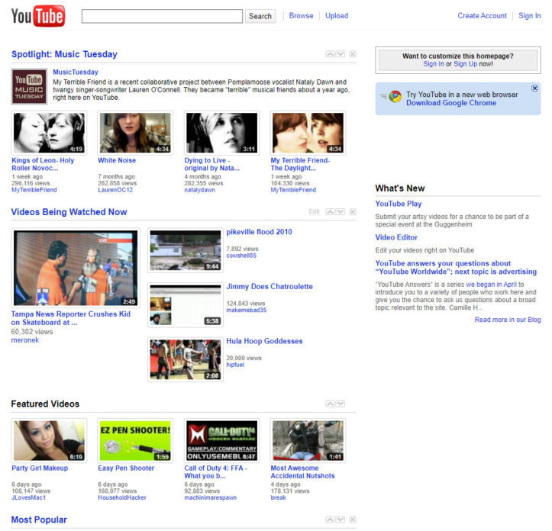The height and width of the screenshot is (531, 552).
Task: Open the Upload page
Action: pyautogui.click(x=336, y=15)
